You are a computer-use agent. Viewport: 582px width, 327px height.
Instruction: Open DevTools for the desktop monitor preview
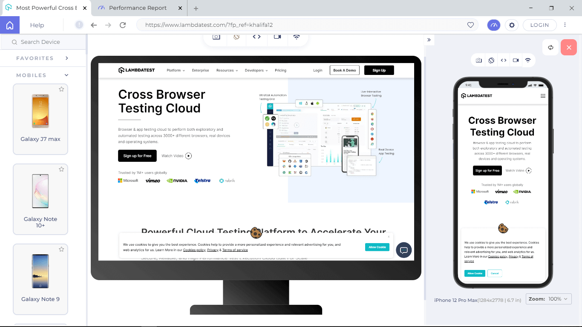pyautogui.click(x=256, y=37)
